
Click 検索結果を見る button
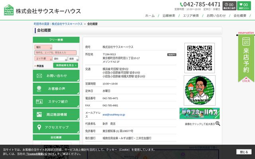66,65
